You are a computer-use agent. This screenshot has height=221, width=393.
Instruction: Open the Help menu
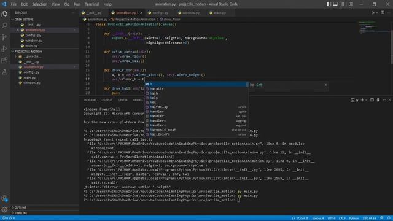(107, 4)
